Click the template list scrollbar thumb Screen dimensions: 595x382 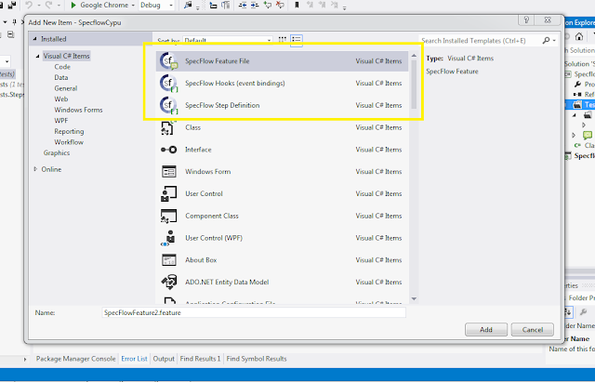point(414,85)
